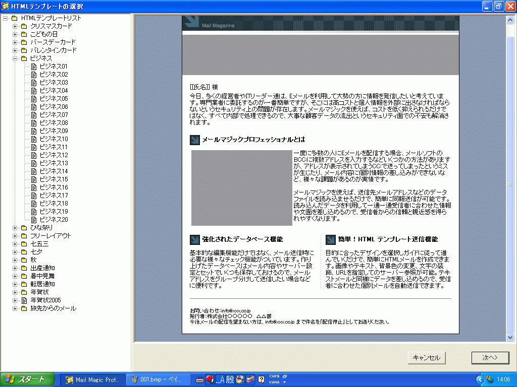The width and height of the screenshot is (517, 387).
Task: Expand the こどもの日 folder
Action: click(x=15, y=34)
